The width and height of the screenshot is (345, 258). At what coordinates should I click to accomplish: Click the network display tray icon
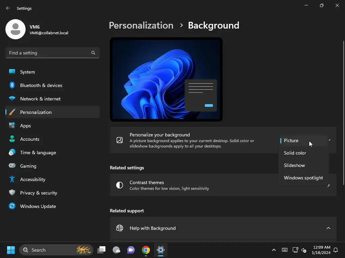[x=295, y=250]
